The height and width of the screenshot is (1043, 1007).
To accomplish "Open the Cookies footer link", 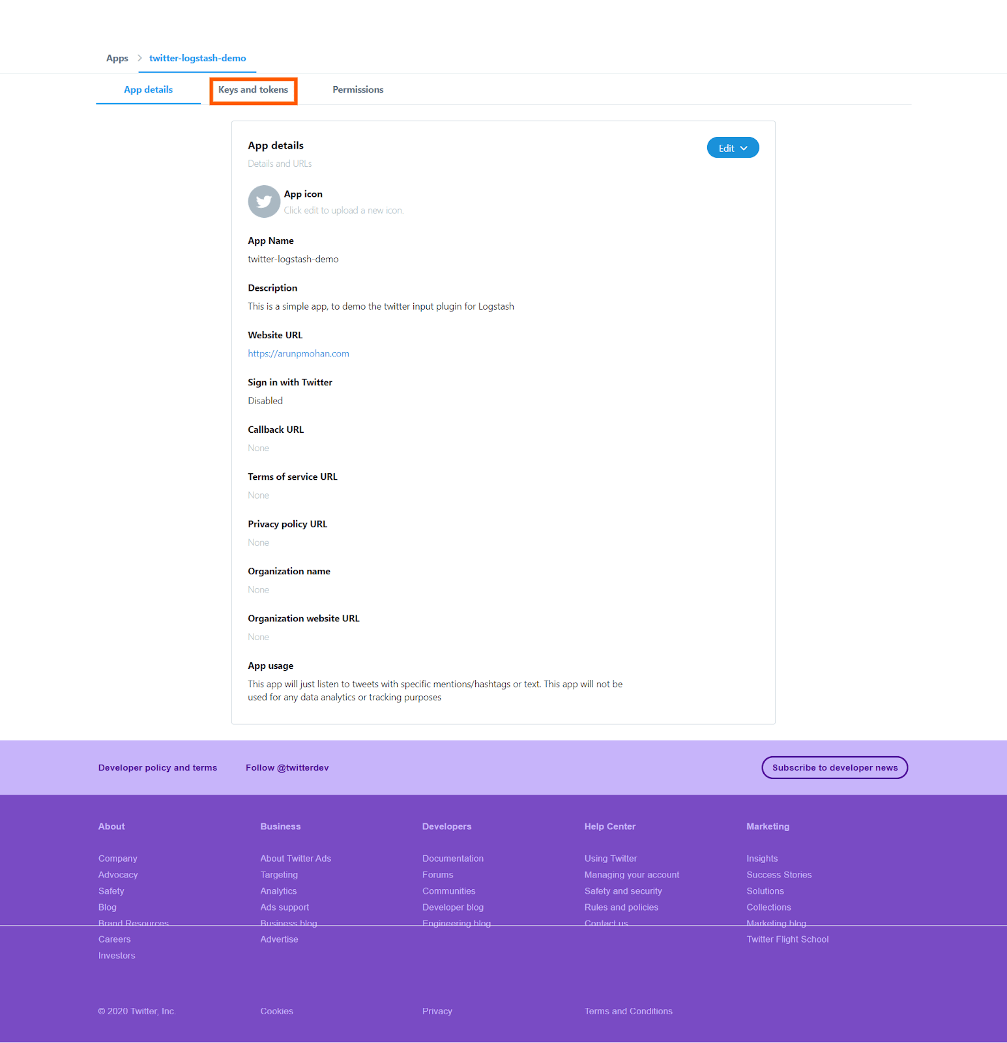I will pyautogui.click(x=276, y=1011).
